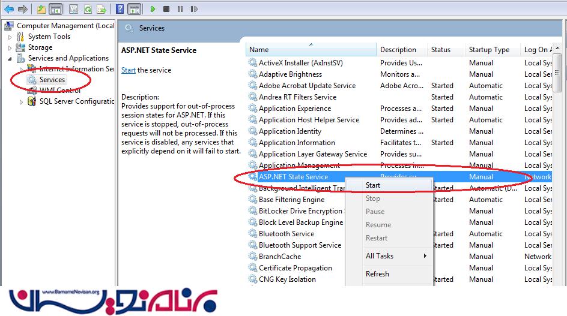Click the Up One Level folder icon
The width and height of the screenshot is (567, 316).
point(41,9)
